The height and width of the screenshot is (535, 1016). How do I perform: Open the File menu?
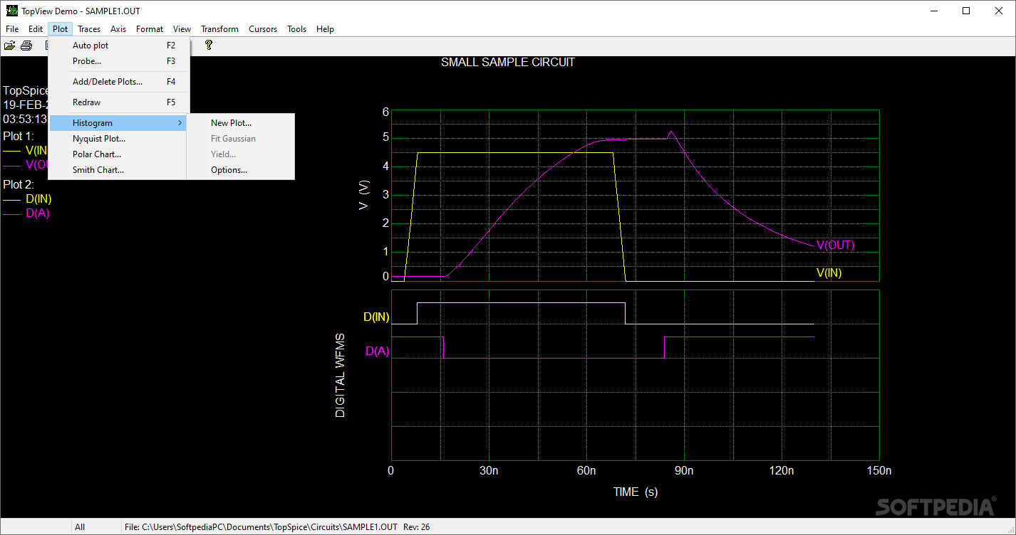point(12,29)
